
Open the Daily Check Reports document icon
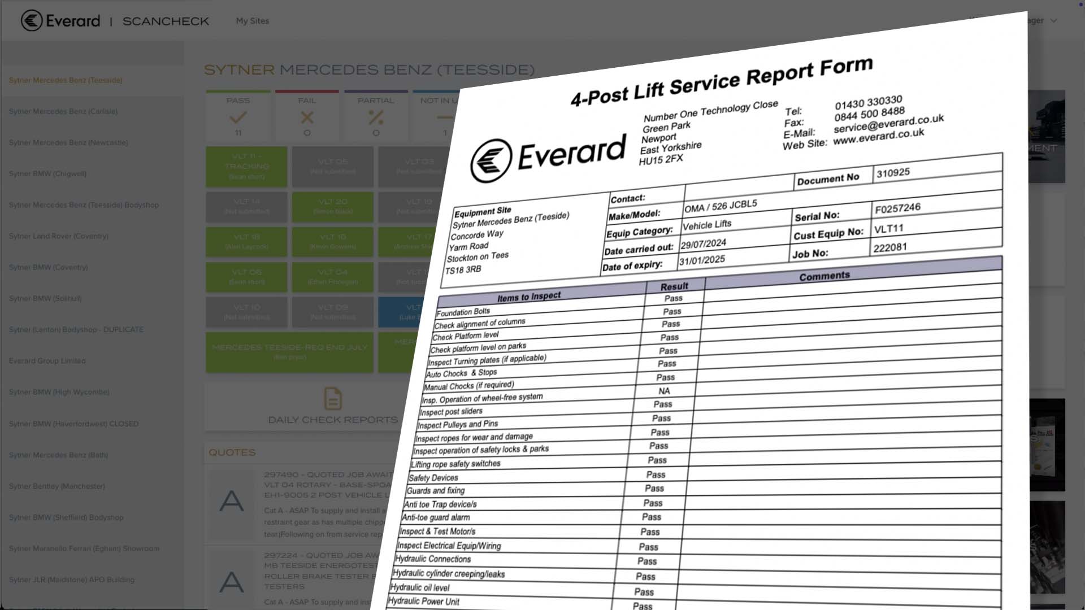pyautogui.click(x=333, y=399)
